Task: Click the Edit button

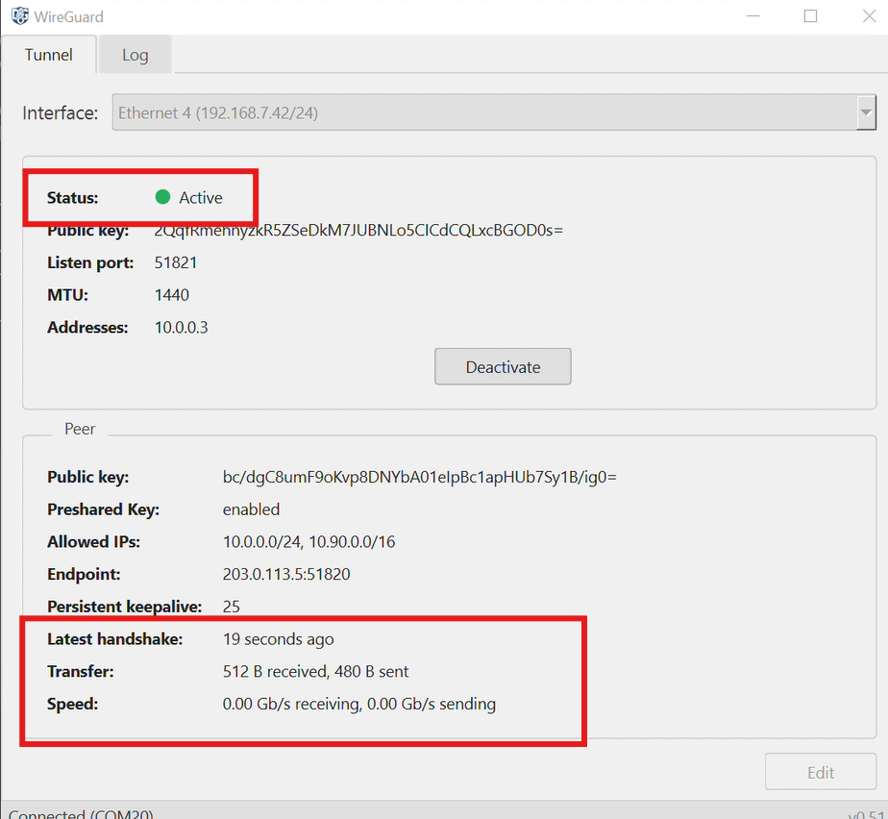Action: pyautogui.click(x=821, y=772)
